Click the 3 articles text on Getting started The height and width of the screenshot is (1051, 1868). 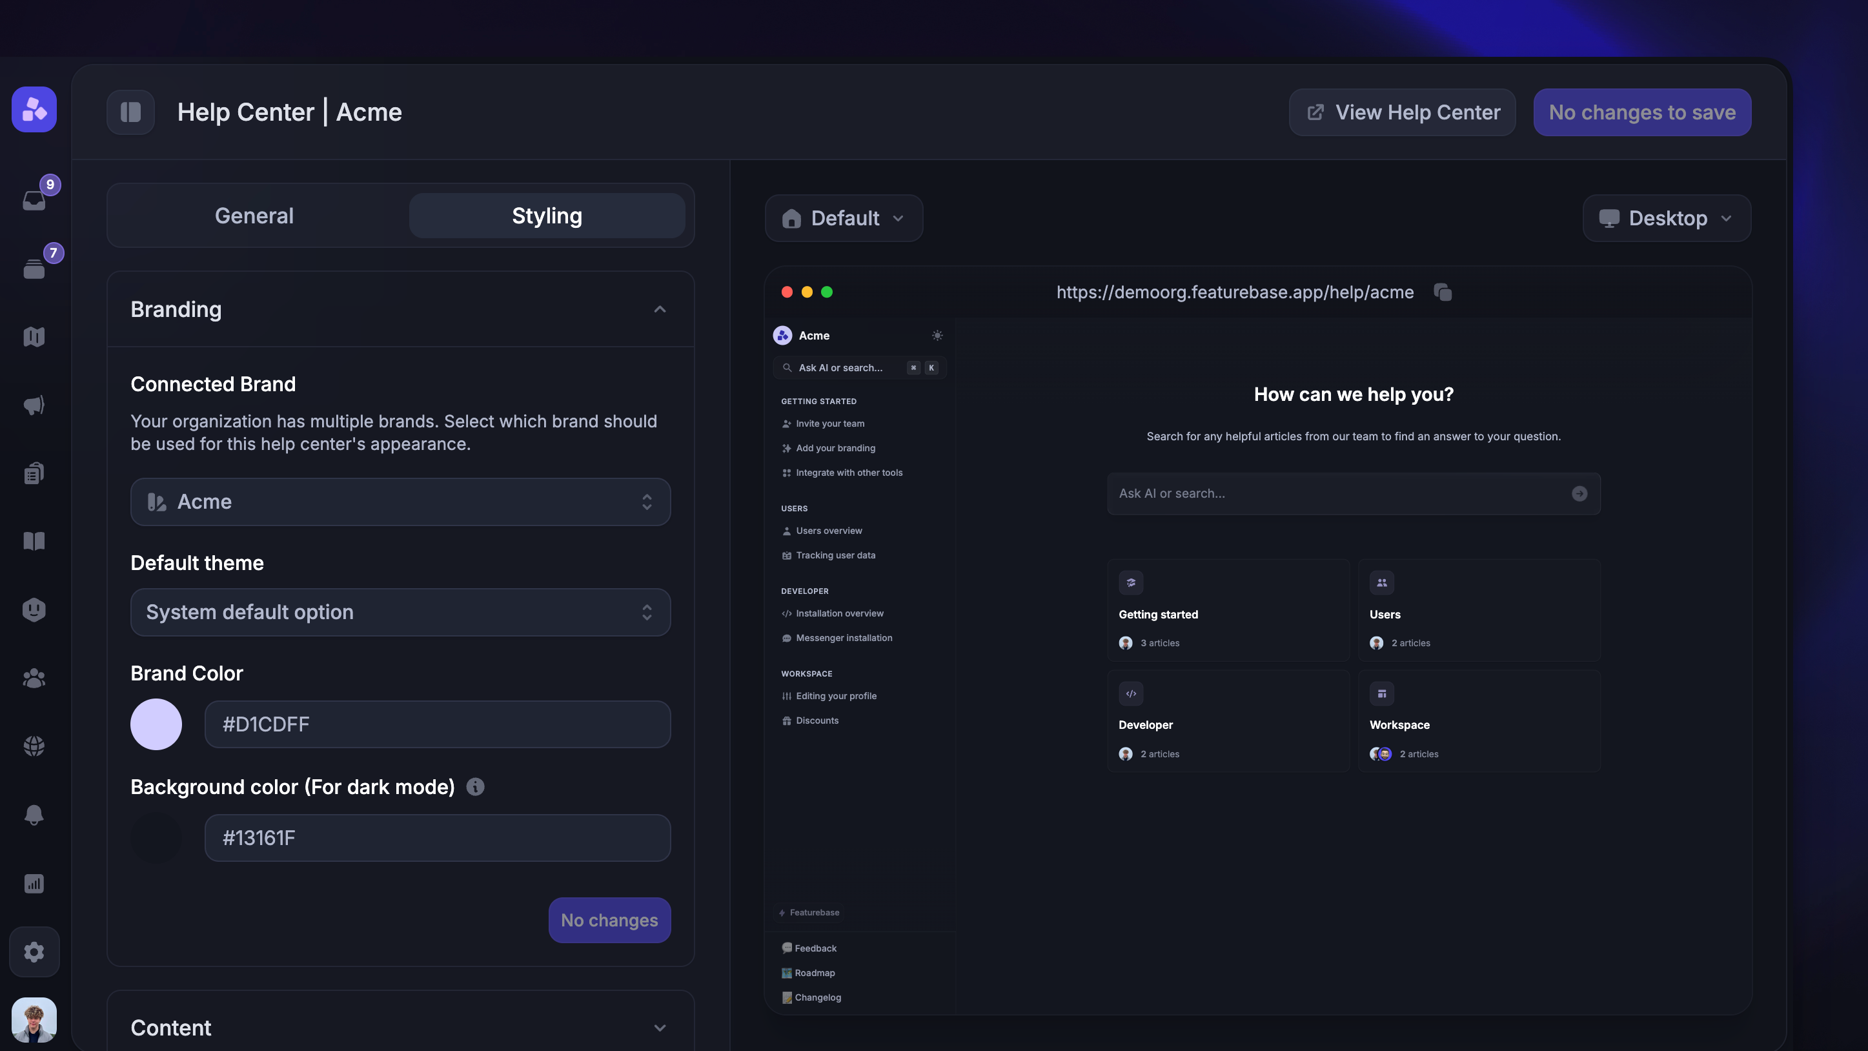point(1161,644)
